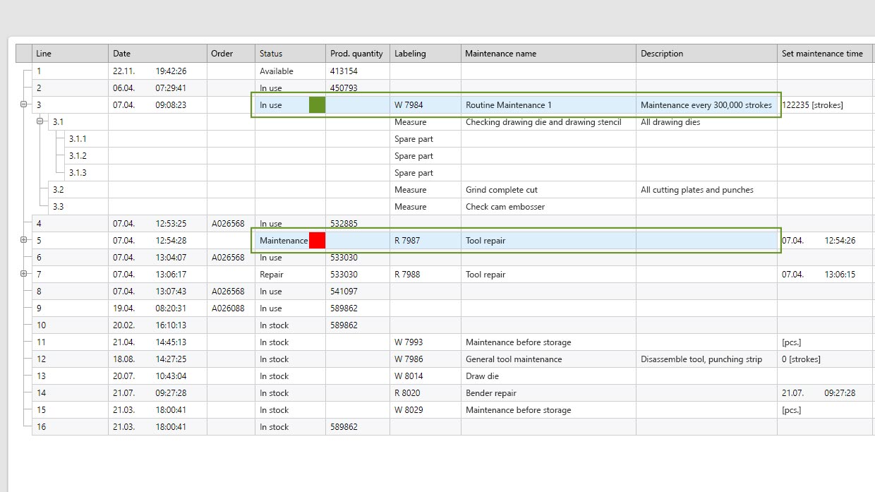Click the W 8014 labeling cell
This screenshot has width=875, height=492.
[409, 376]
